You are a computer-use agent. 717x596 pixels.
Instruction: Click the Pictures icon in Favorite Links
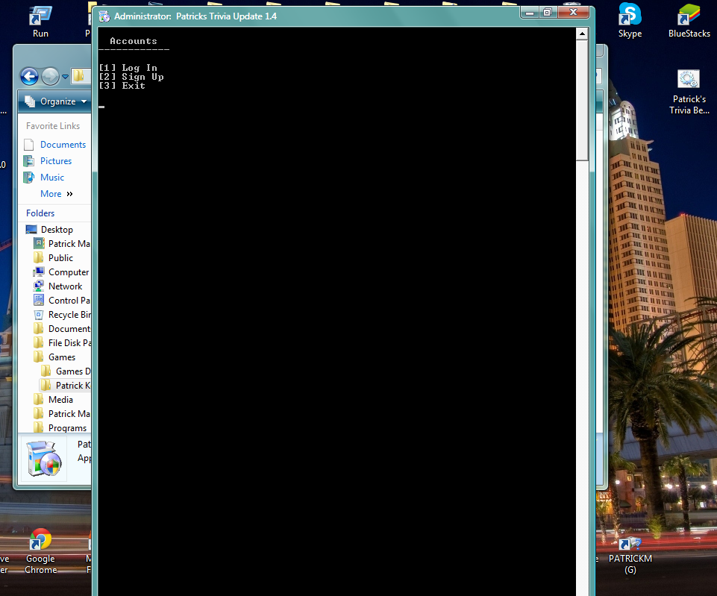(29, 161)
